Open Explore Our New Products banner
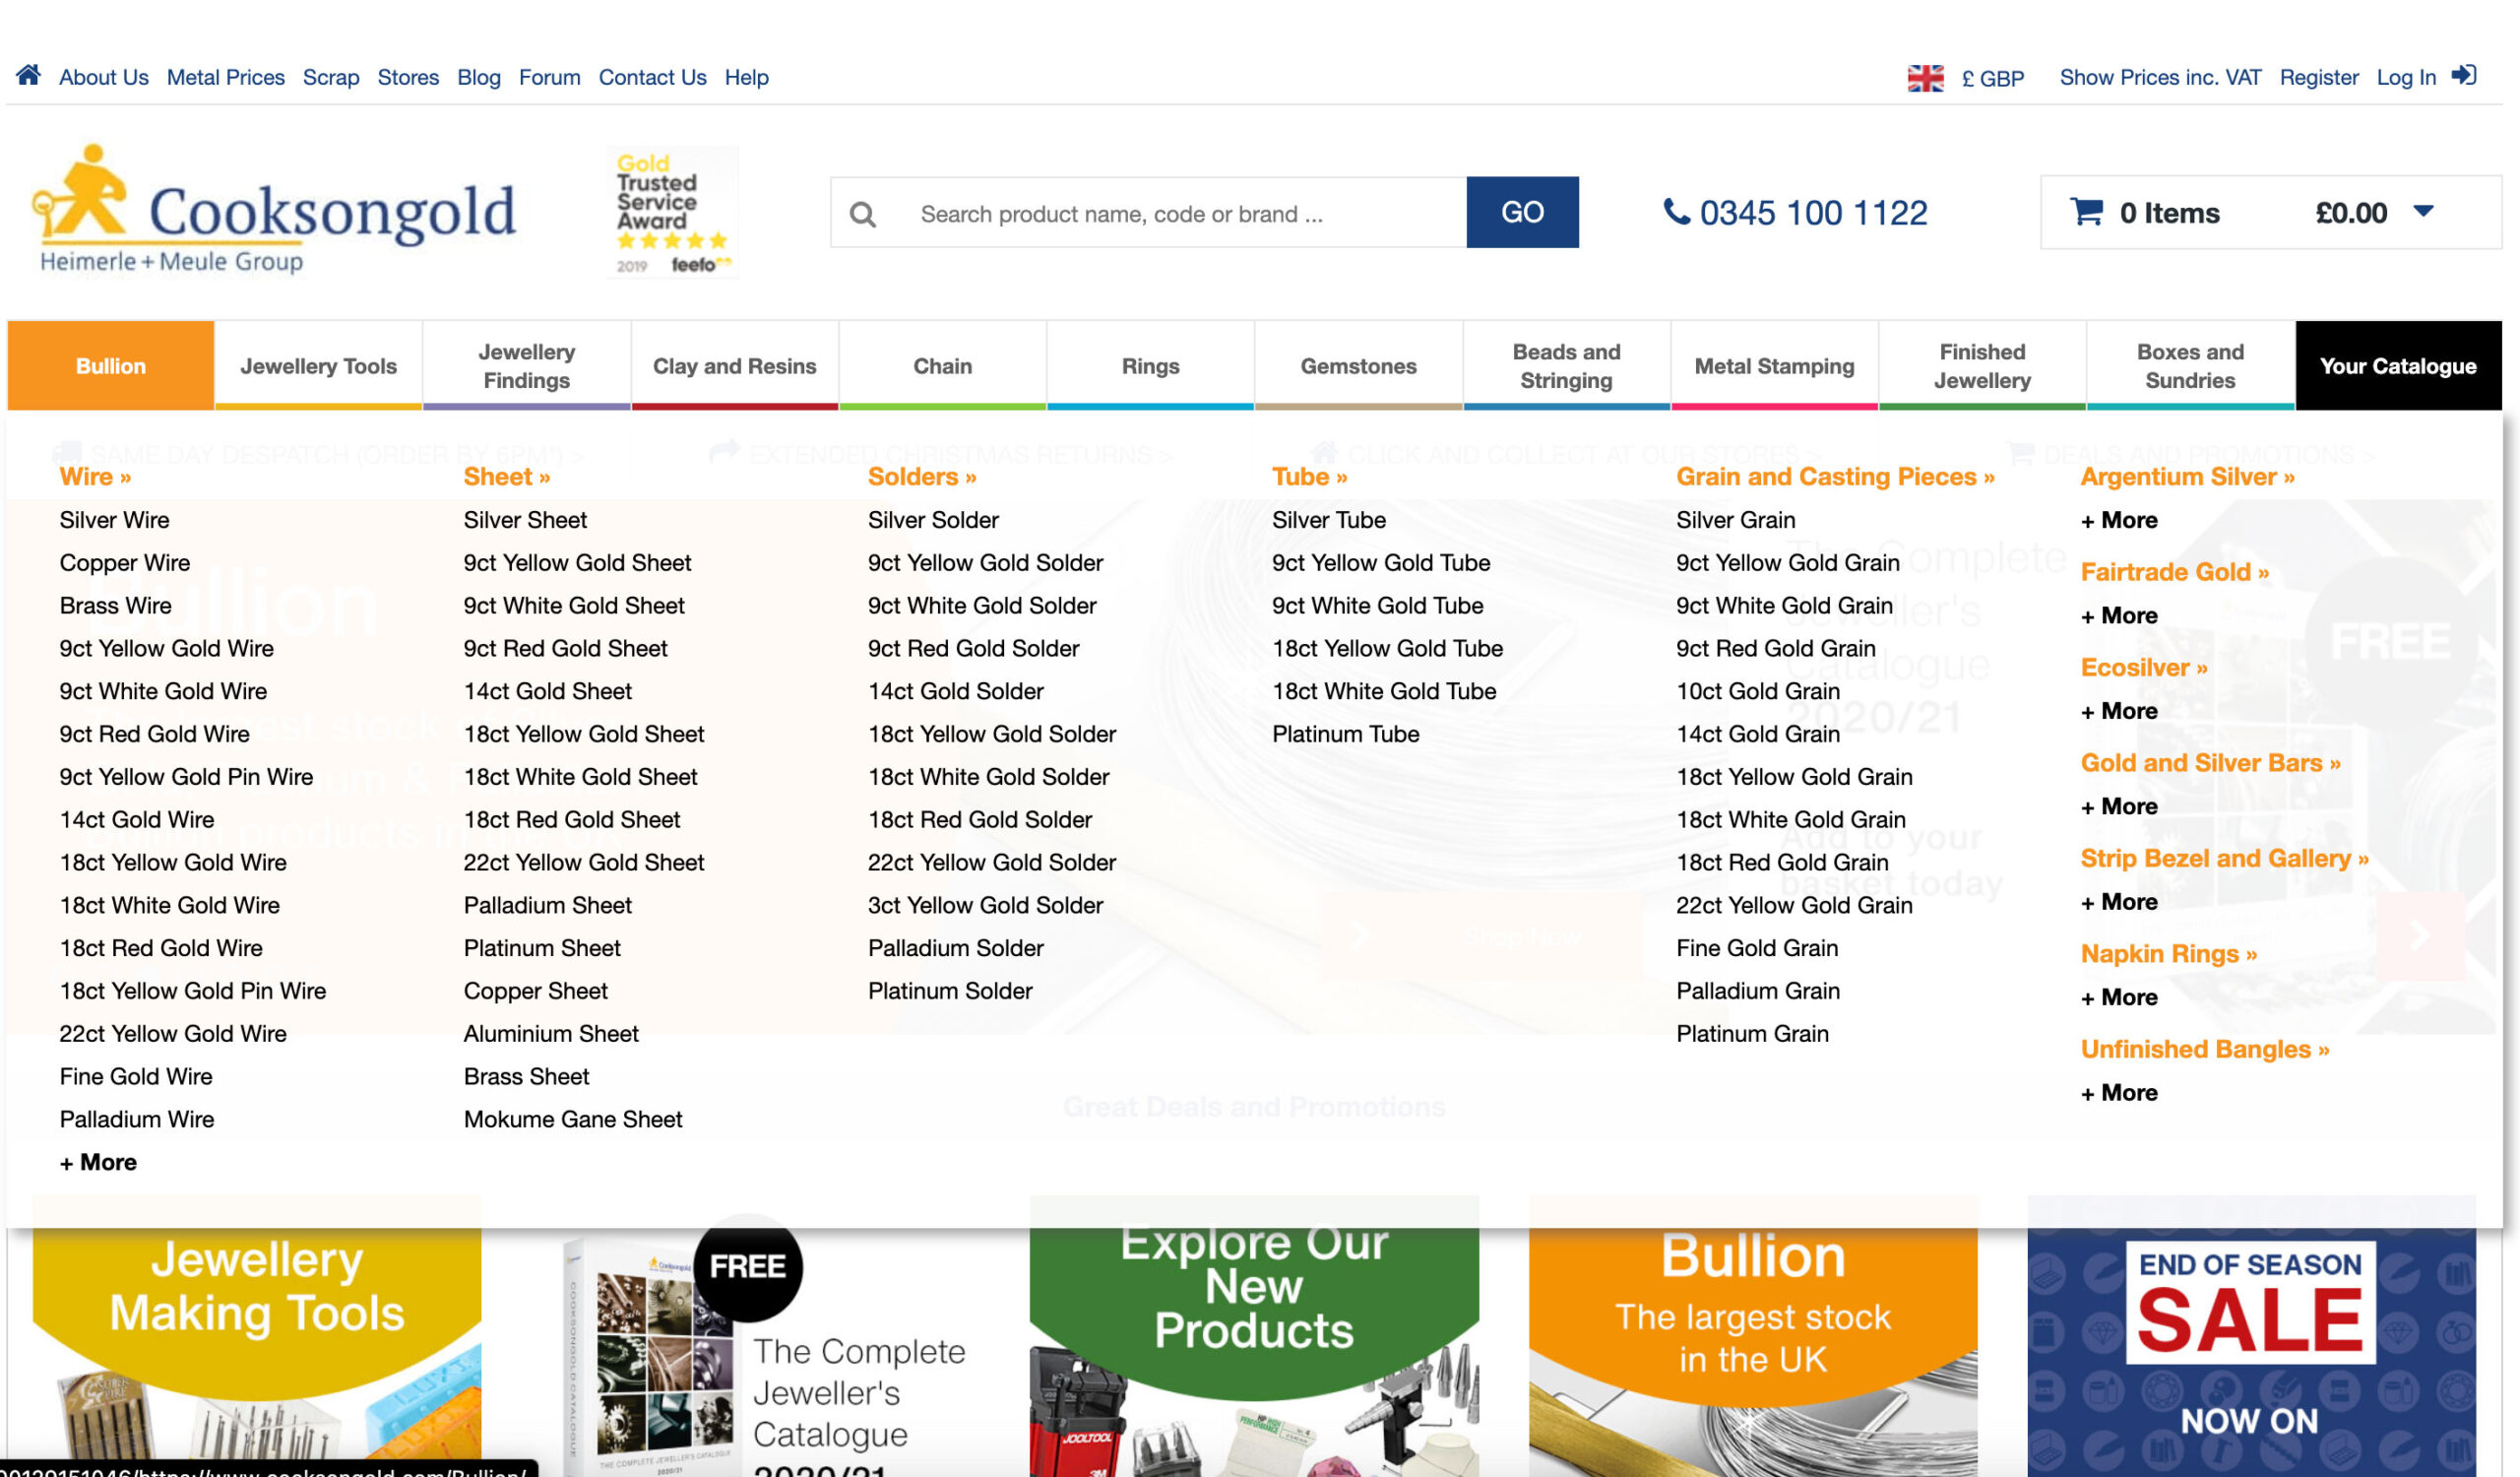The image size is (2520, 1477). 1254,1336
